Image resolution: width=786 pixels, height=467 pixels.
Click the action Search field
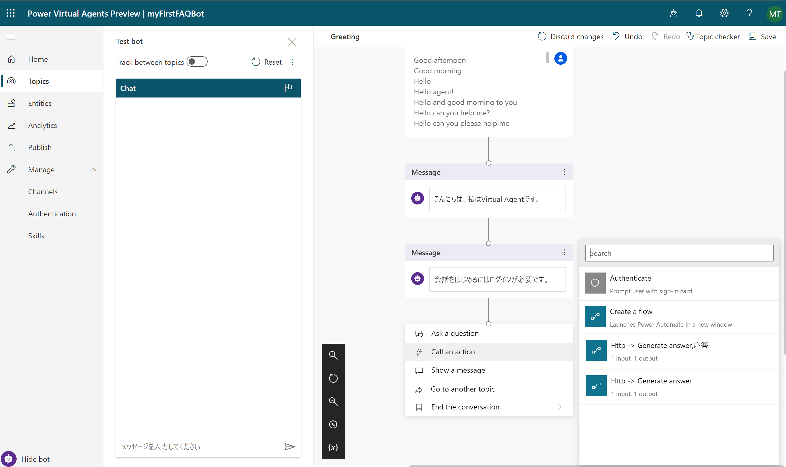[679, 253]
